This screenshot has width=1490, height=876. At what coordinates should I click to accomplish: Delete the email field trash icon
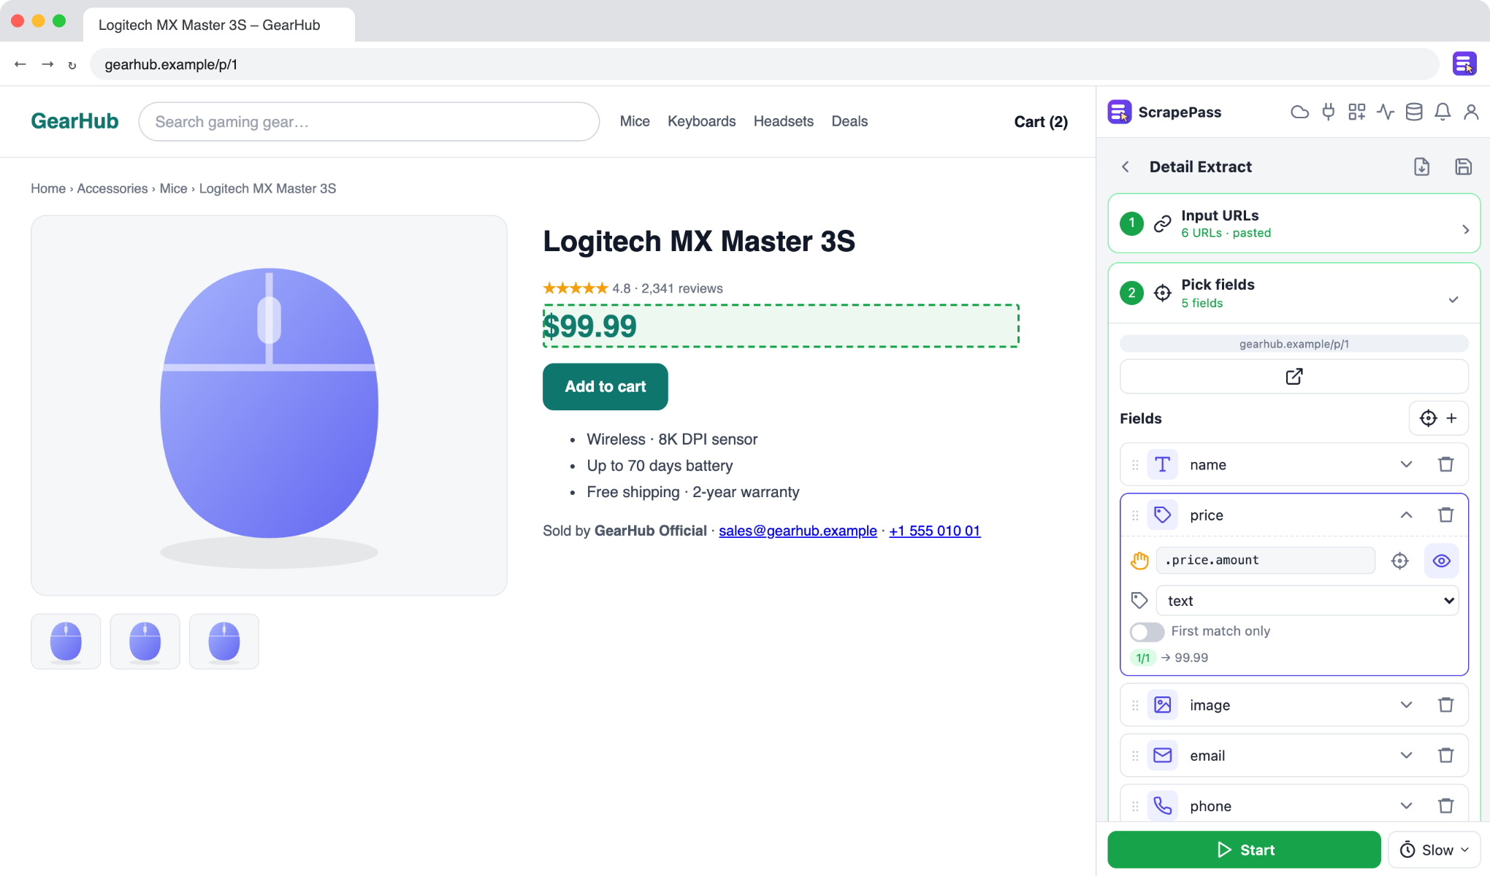point(1445,755)
